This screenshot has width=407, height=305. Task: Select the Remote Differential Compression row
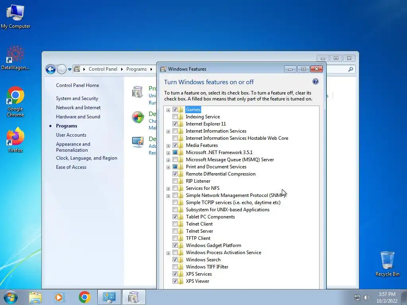click(221, 174)
